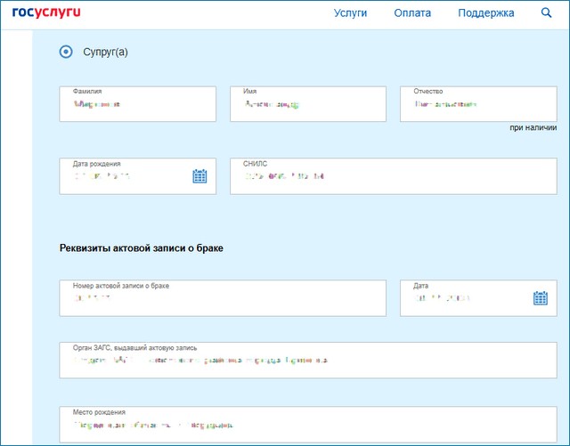Click the при наличии hint text
Viewport: 570px width, 446px height.
533,127
